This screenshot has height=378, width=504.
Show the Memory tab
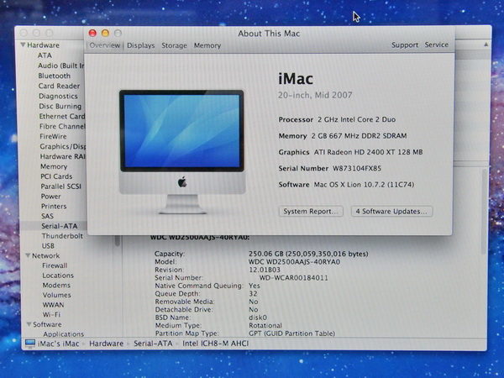coord(207,45)
